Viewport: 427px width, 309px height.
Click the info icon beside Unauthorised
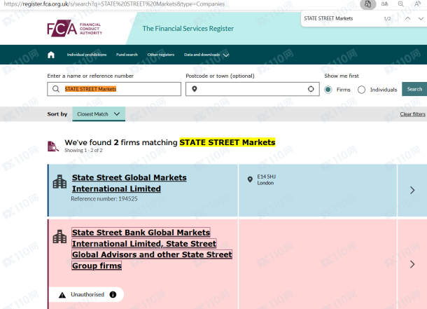click(x=113, y=294)
